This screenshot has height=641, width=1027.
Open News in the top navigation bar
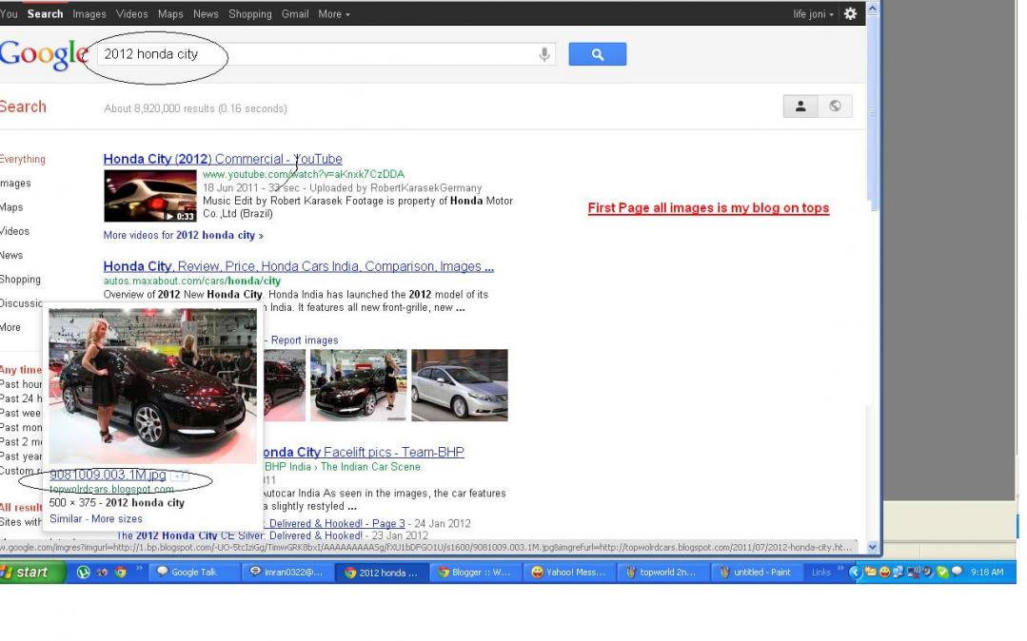tap(206, 13)
